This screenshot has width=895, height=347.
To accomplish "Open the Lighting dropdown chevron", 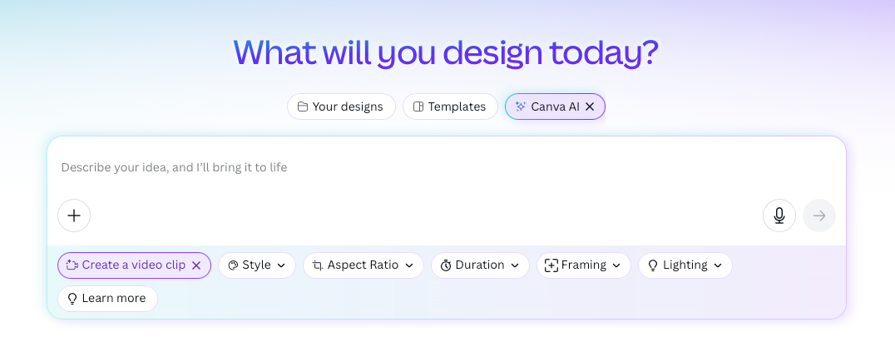I will click(718, 265).
